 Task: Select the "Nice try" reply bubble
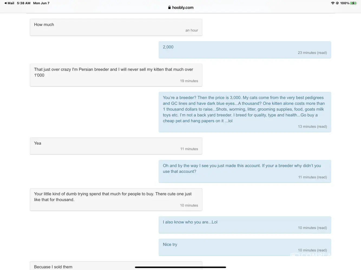pos(245,247)
